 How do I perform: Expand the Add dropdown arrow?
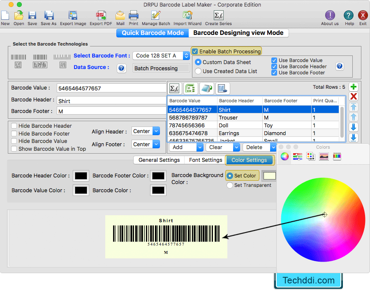[x=200, y=147]
